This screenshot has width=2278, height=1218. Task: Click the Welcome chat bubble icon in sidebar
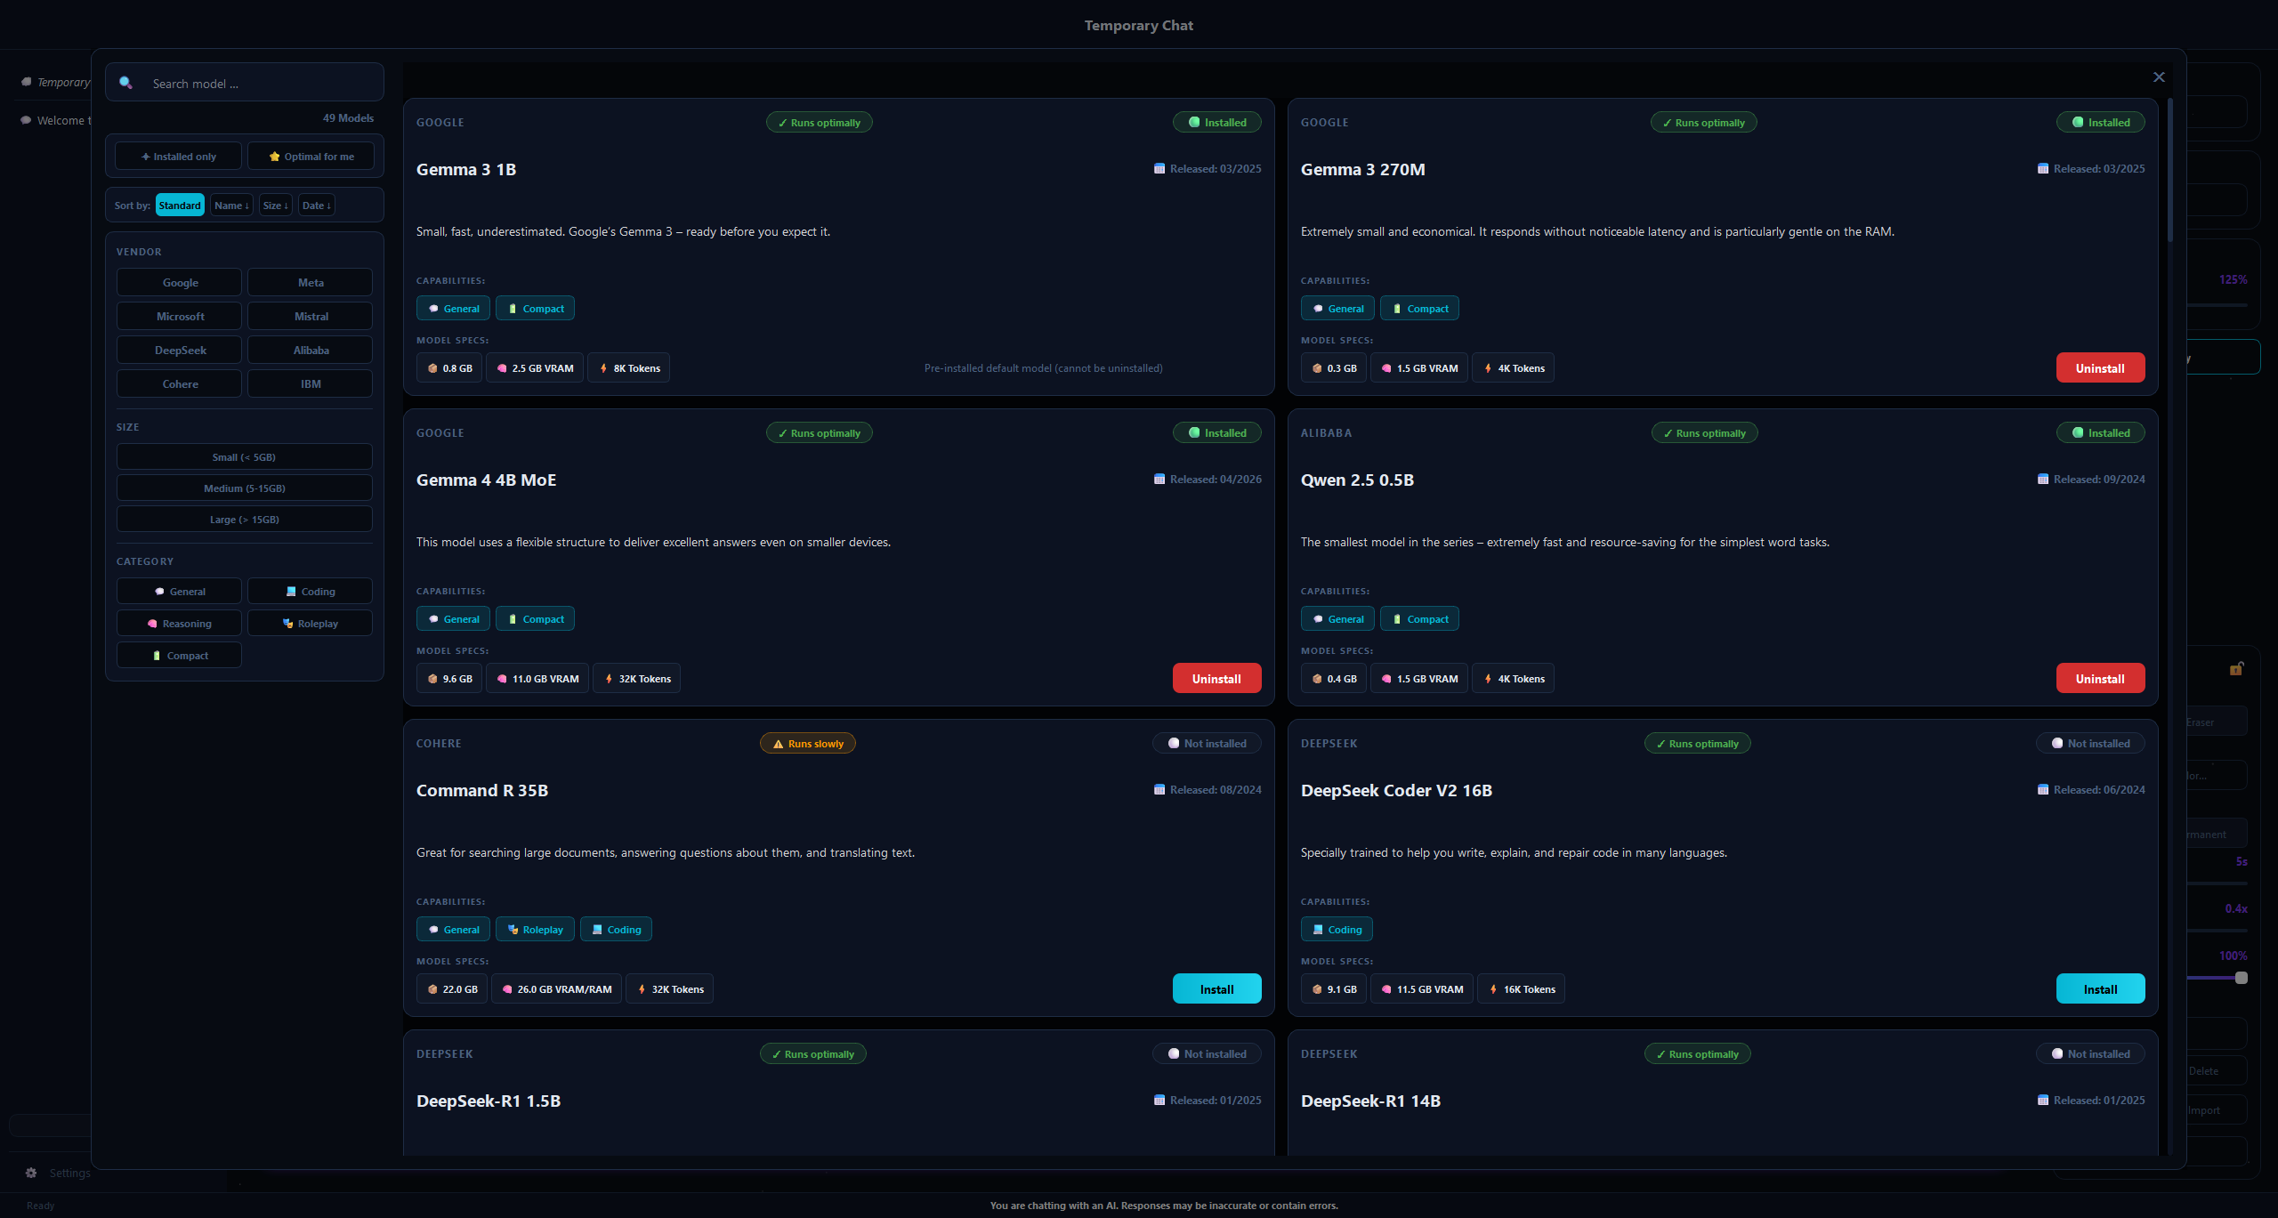[x=27, y=120]
